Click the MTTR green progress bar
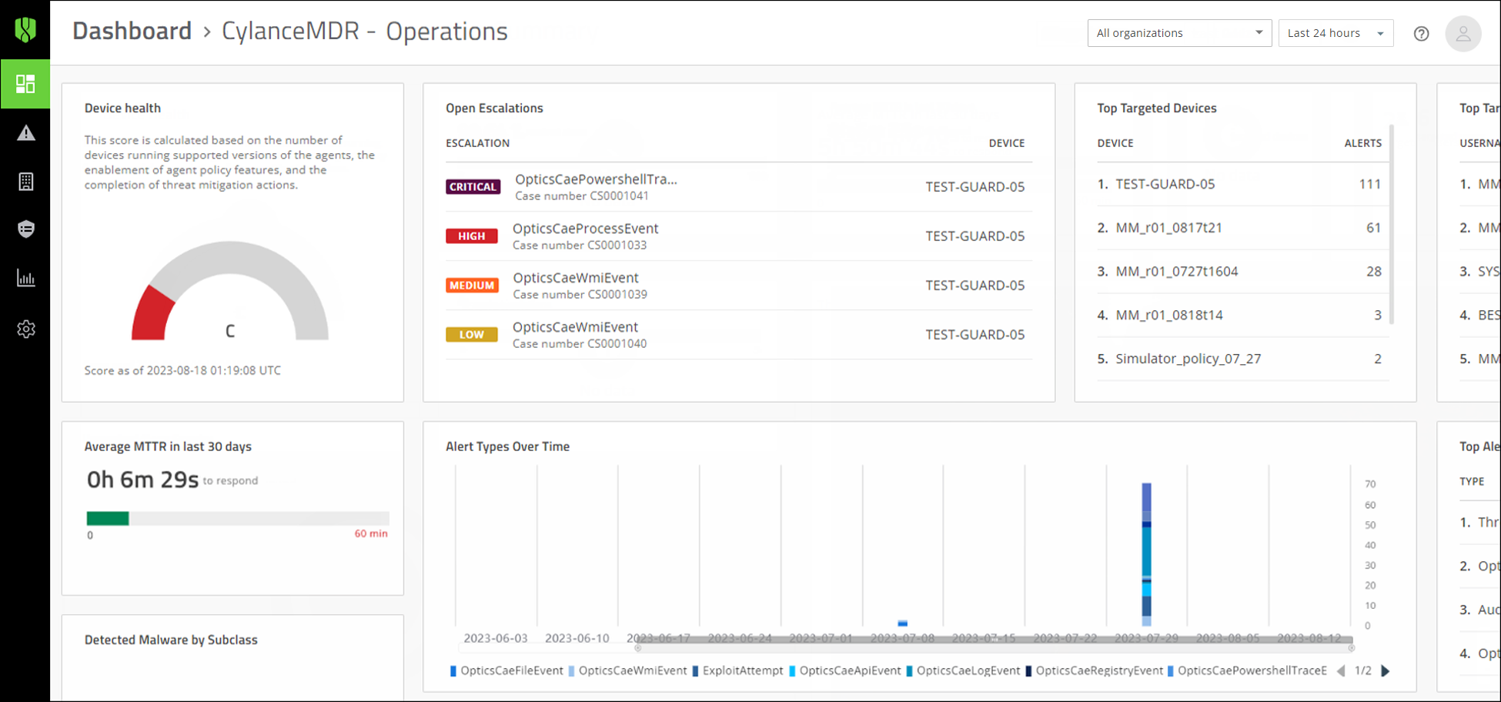Viewport: 1501px width, 702px height. [x=108, y=519]
